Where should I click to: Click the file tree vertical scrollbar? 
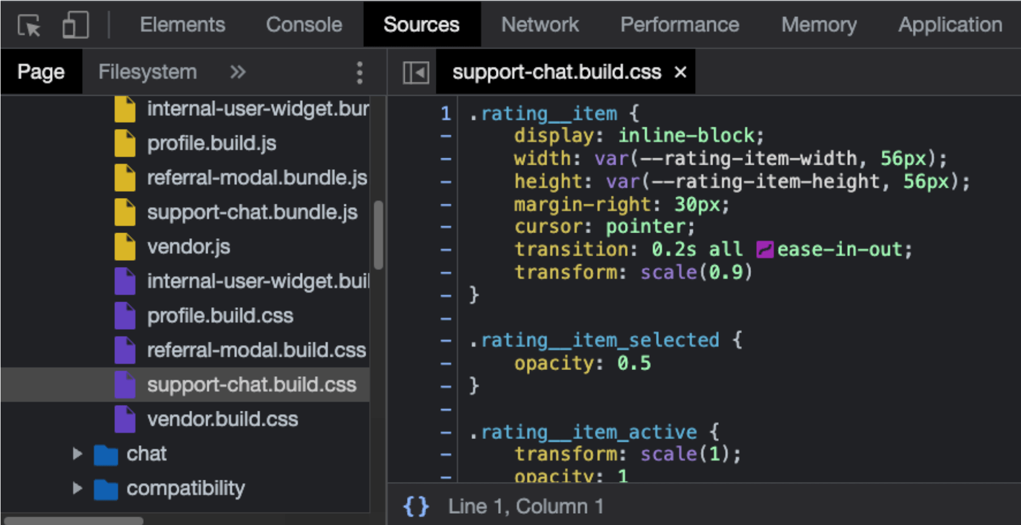[x=378, y=235]
